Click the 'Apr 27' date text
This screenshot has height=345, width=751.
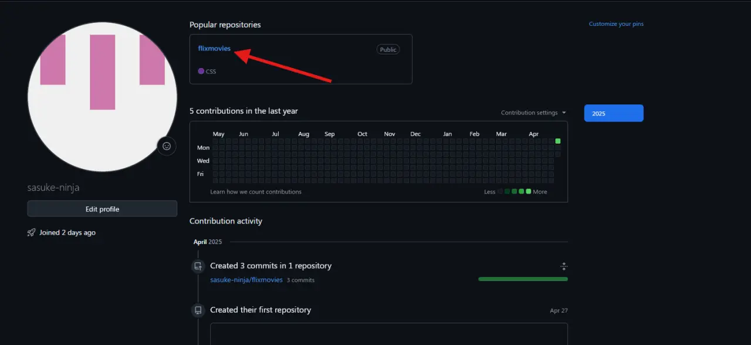point(559,311)
